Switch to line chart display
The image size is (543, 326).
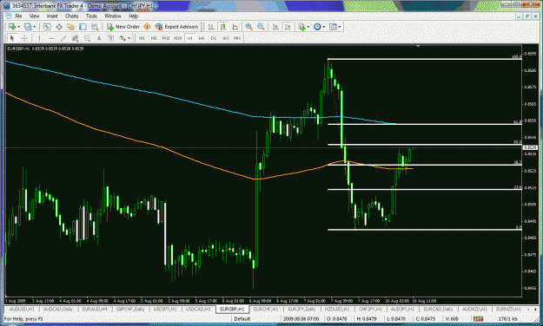(x=235, y=27)
